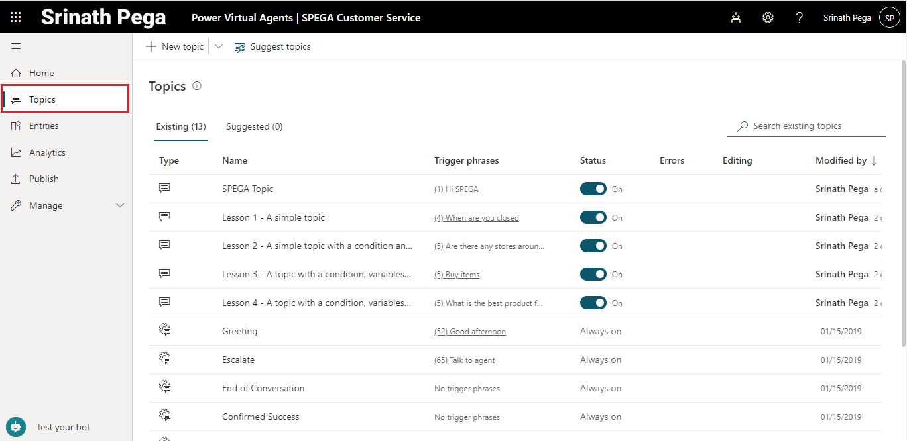Open the settings gear icon
907x441 pixels.
coord(768,18)
